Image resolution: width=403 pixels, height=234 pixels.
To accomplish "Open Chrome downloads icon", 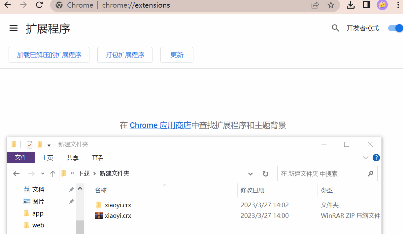I will 351,5.
